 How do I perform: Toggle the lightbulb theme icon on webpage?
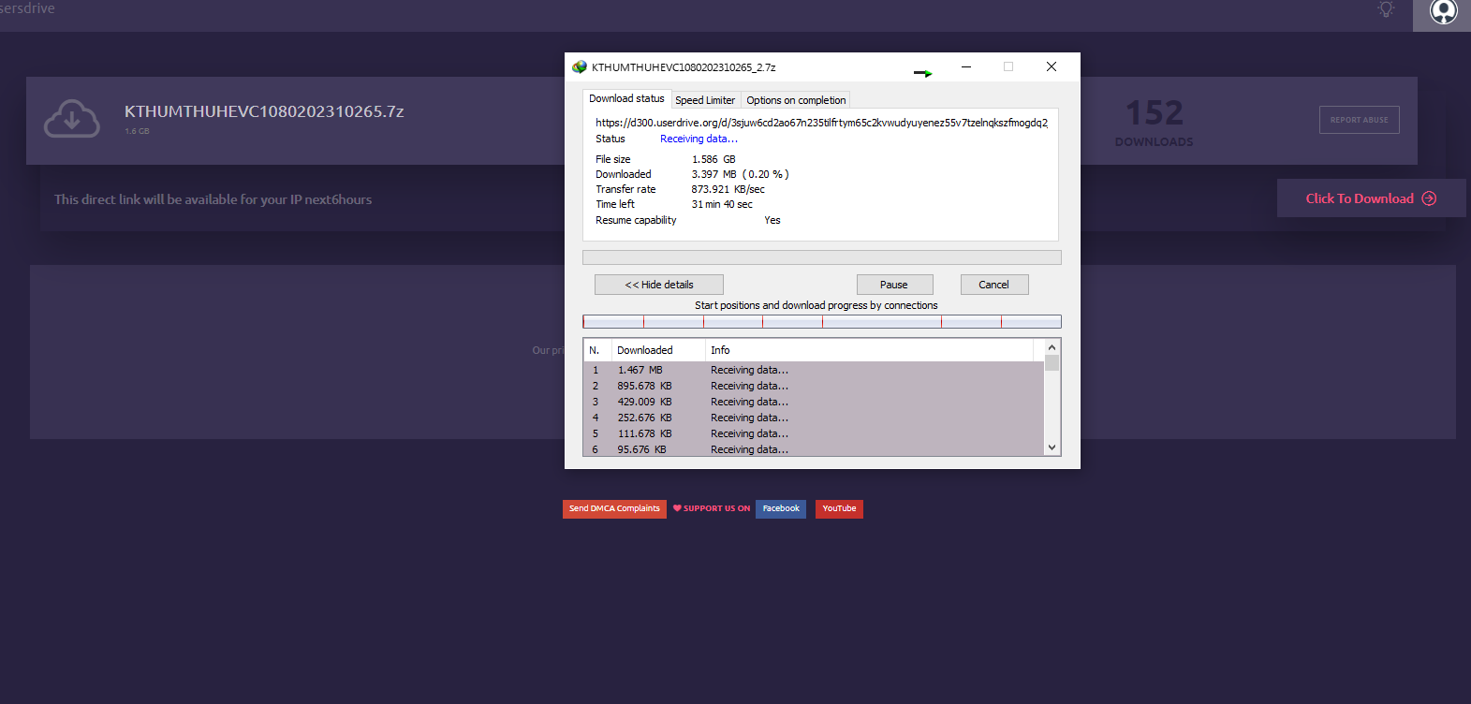tap(1386, 9)
